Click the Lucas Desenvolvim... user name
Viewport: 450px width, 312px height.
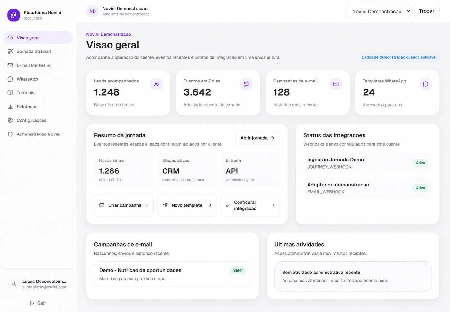(x=44, y=282)
